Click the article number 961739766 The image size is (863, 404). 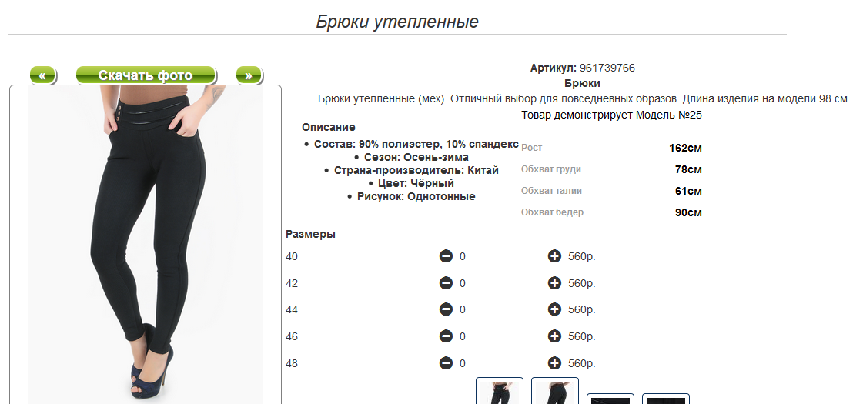tap(607, 68)
